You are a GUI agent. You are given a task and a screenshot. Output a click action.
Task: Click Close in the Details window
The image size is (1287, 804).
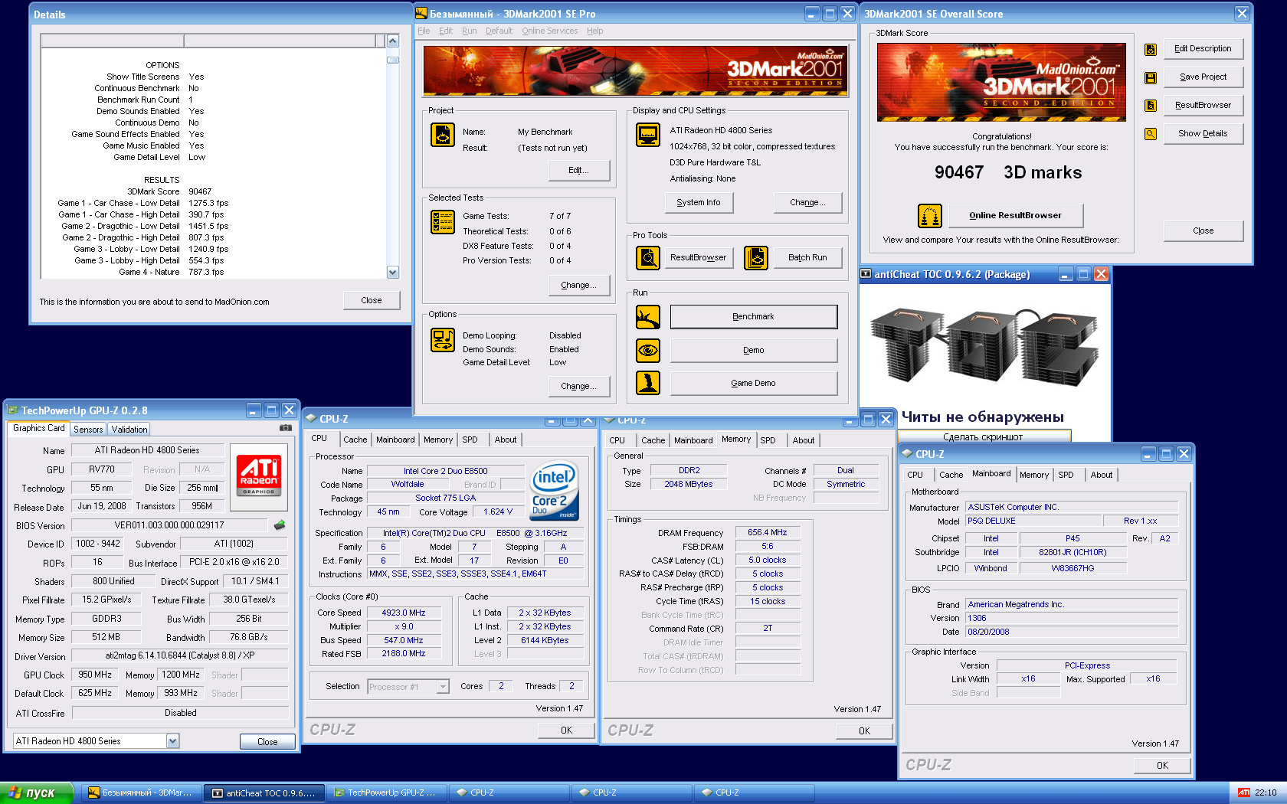click(x=372, y=300)
